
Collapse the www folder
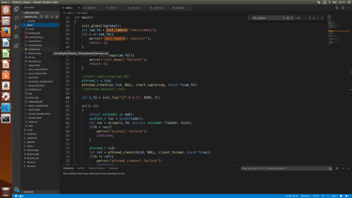(30, 25)
